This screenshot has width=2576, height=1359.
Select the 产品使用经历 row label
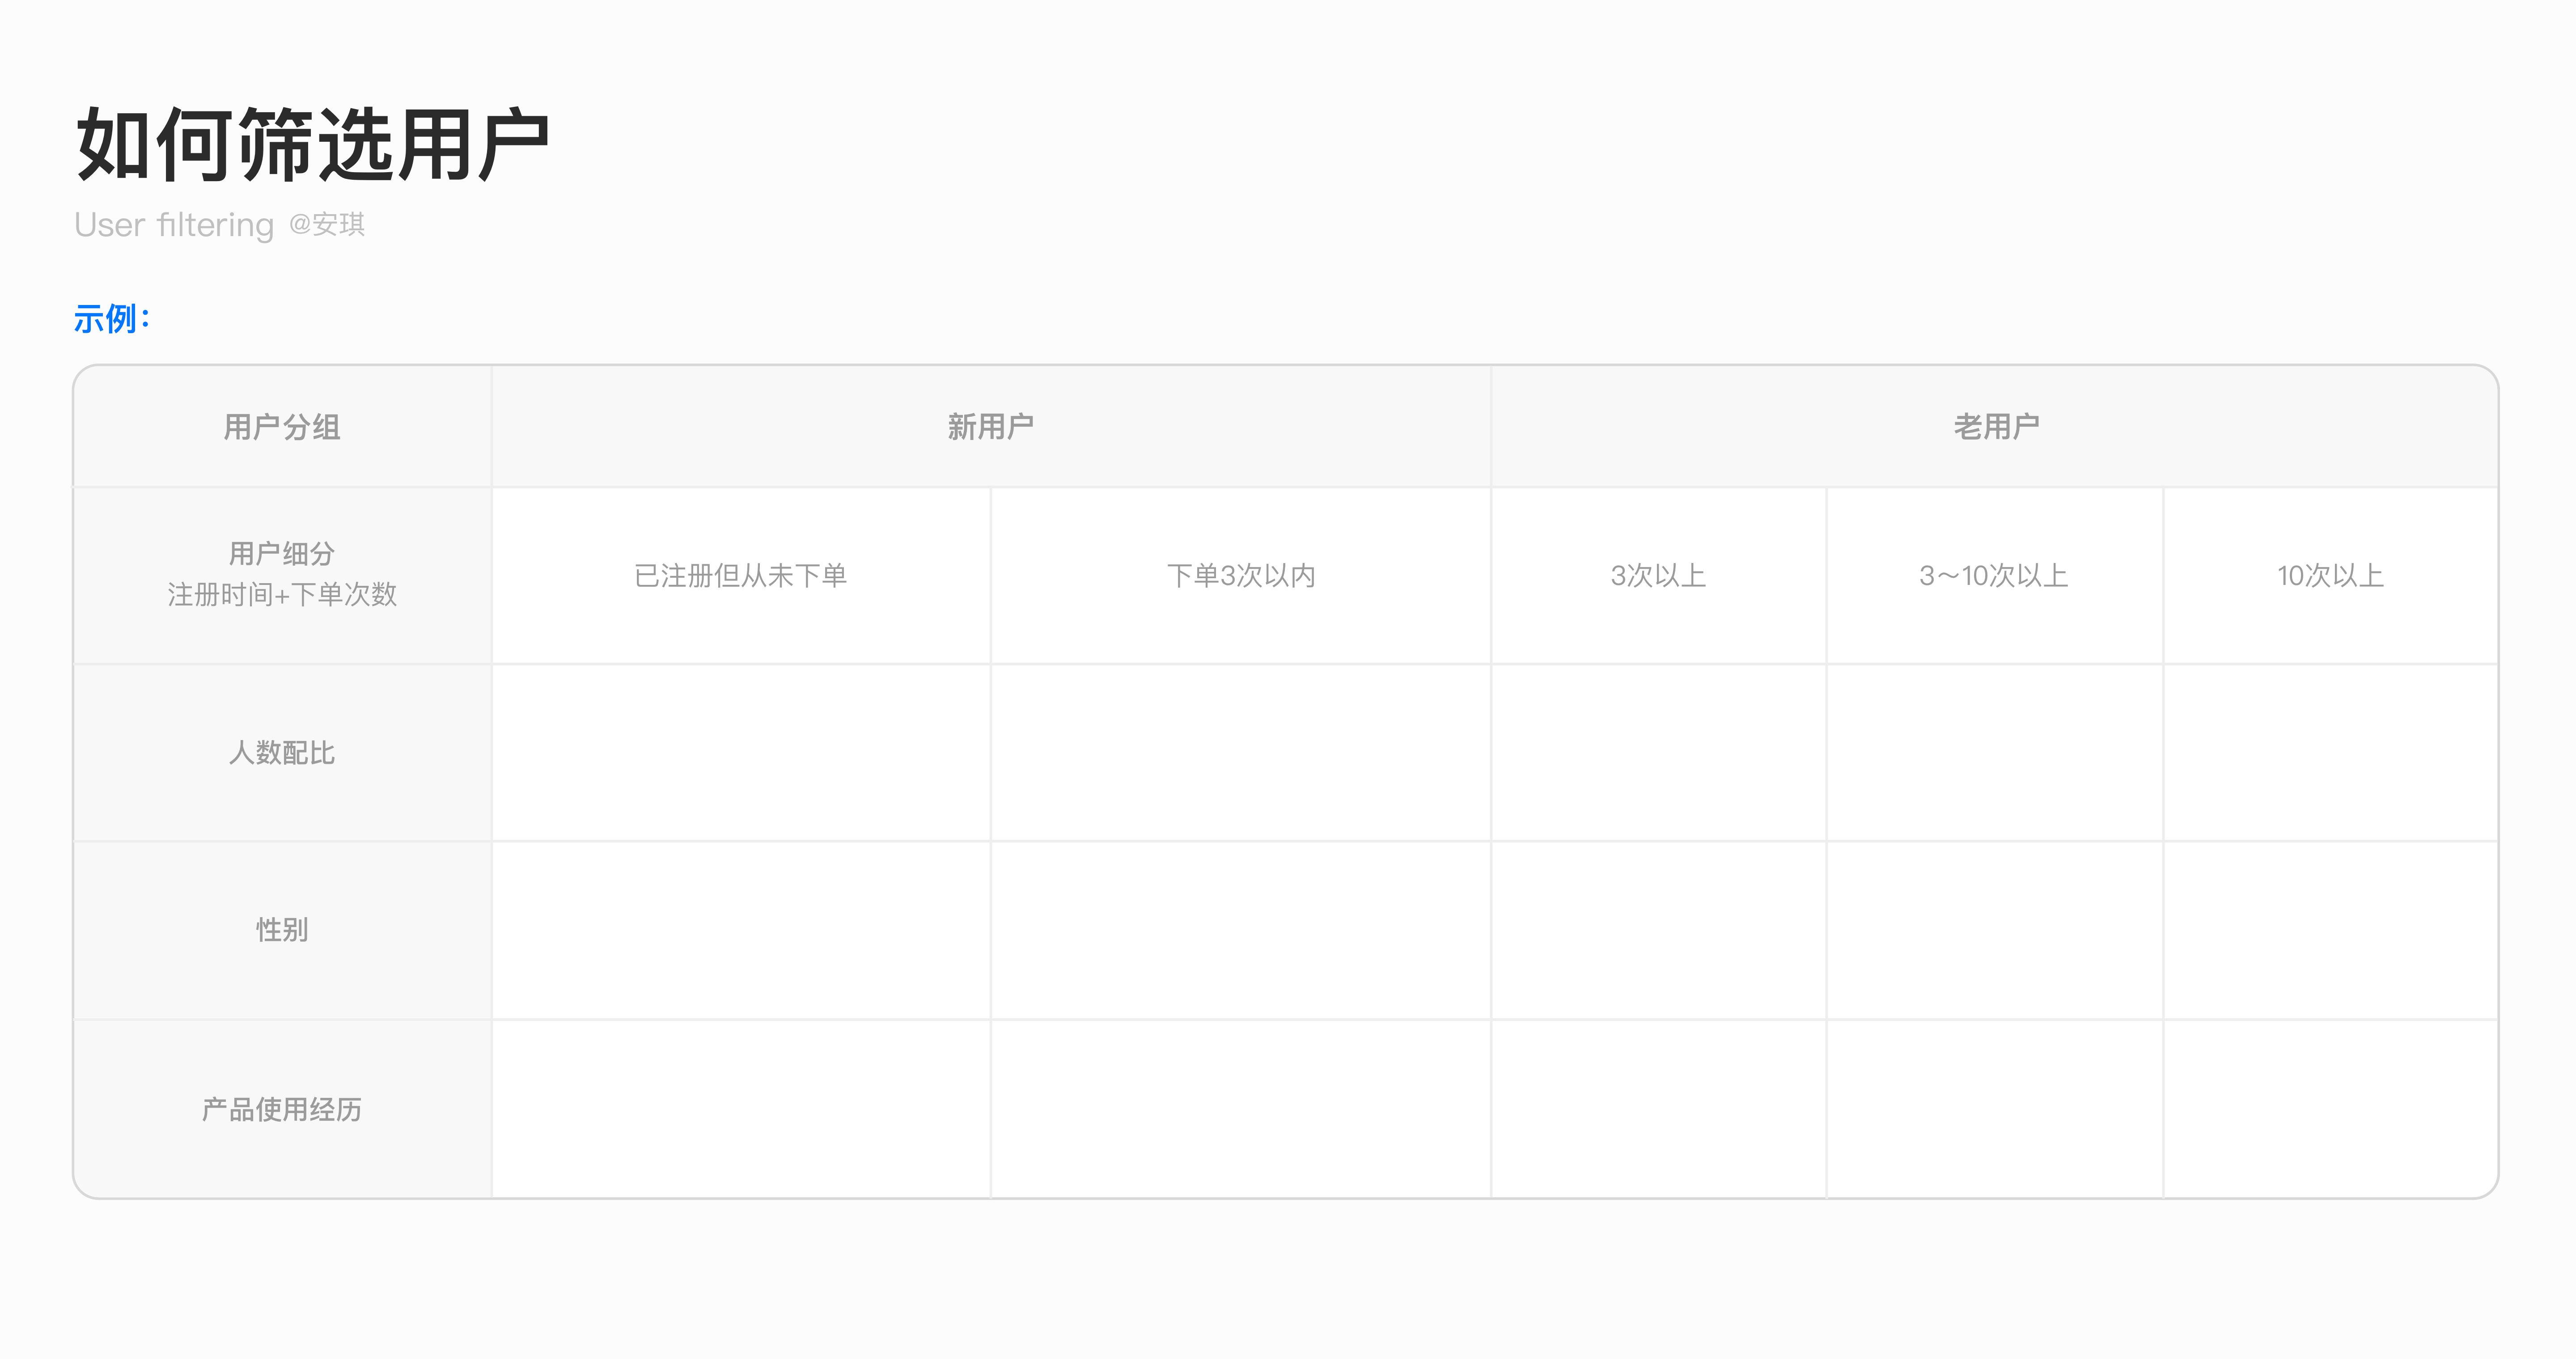click(282, 1109)
